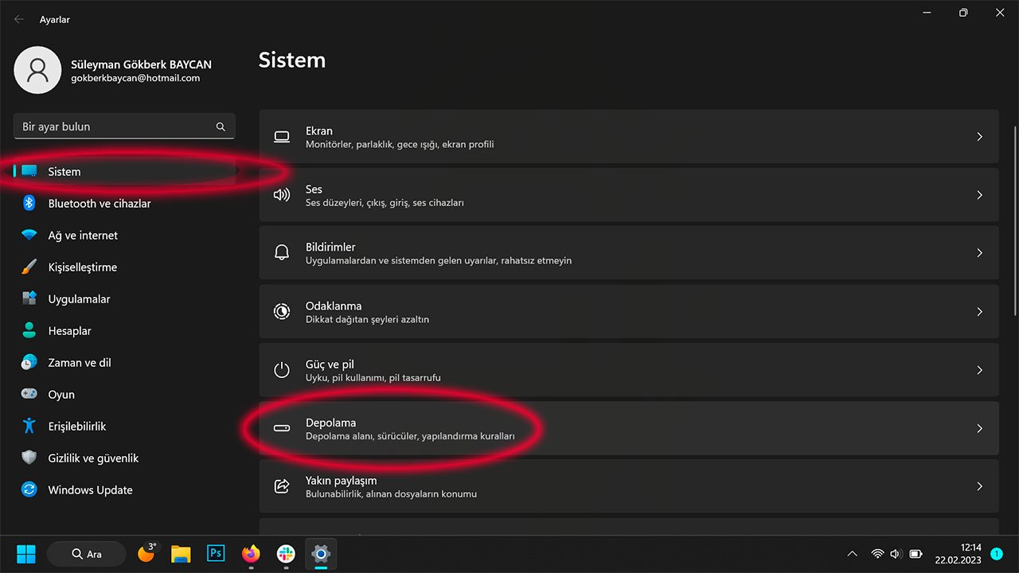The image size is (1019, 573).
Task: Click the Zaman ve dil clock icon
Action: (29, 362)
